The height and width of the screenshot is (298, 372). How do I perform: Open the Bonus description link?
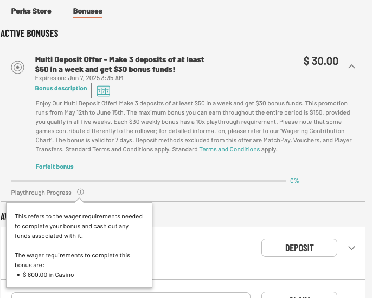61,88
